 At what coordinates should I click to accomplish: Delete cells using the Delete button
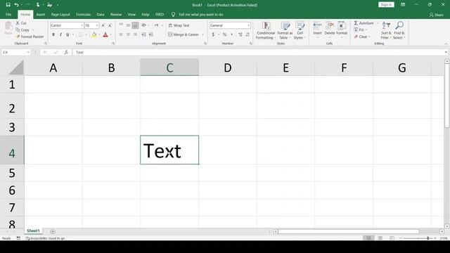click(x=330, y=30)
